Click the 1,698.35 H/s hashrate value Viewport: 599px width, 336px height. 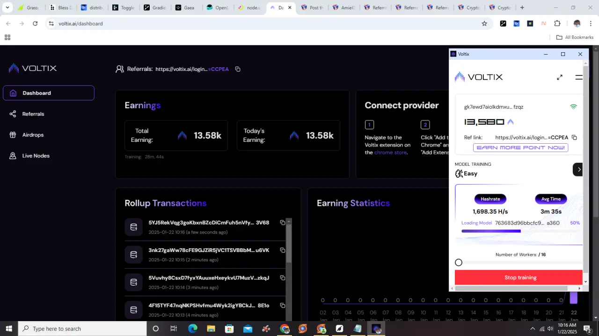490,211
